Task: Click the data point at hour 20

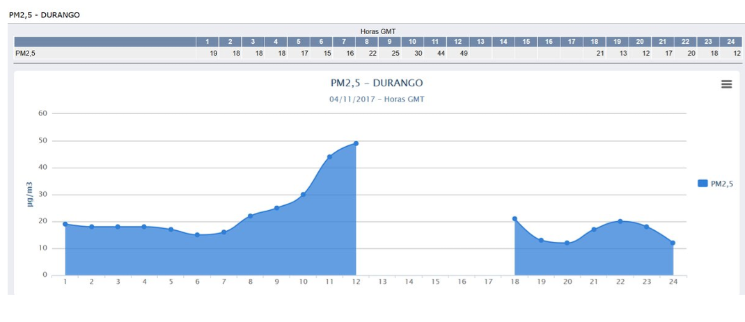Action: (x=567, y=243)
